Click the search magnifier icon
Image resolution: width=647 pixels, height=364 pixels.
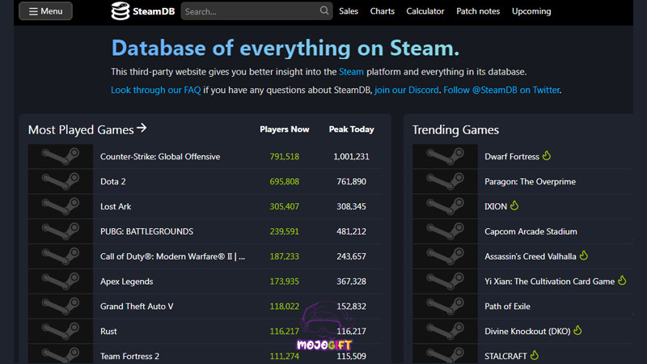(324, 11)
